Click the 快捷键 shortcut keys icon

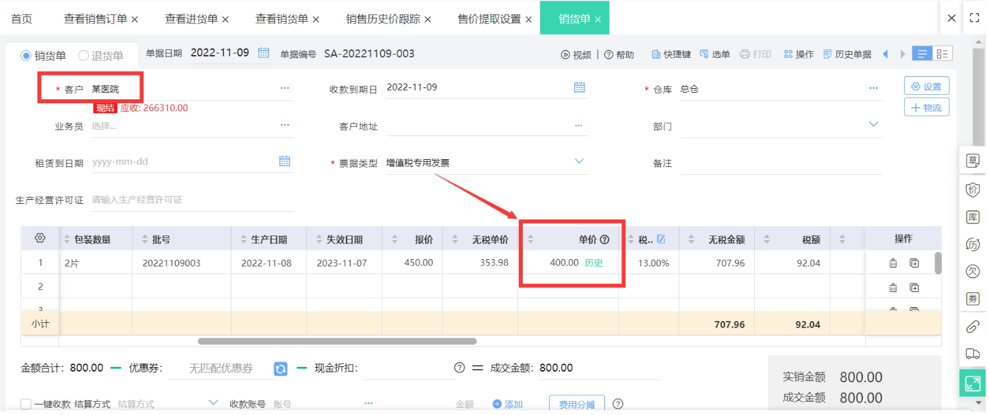coord(656,55)
